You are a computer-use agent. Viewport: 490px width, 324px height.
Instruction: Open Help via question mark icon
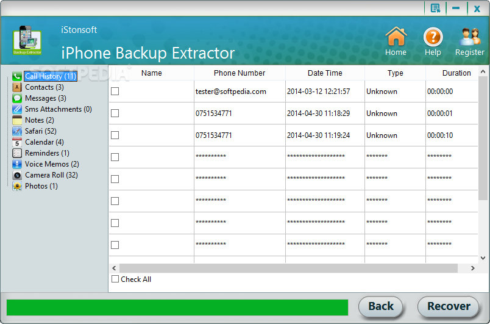(x=433, y=37)
